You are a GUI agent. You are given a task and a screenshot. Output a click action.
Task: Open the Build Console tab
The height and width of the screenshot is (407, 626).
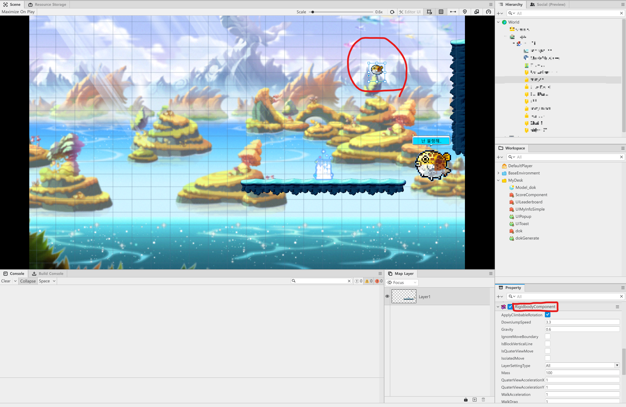coord(48,273)
